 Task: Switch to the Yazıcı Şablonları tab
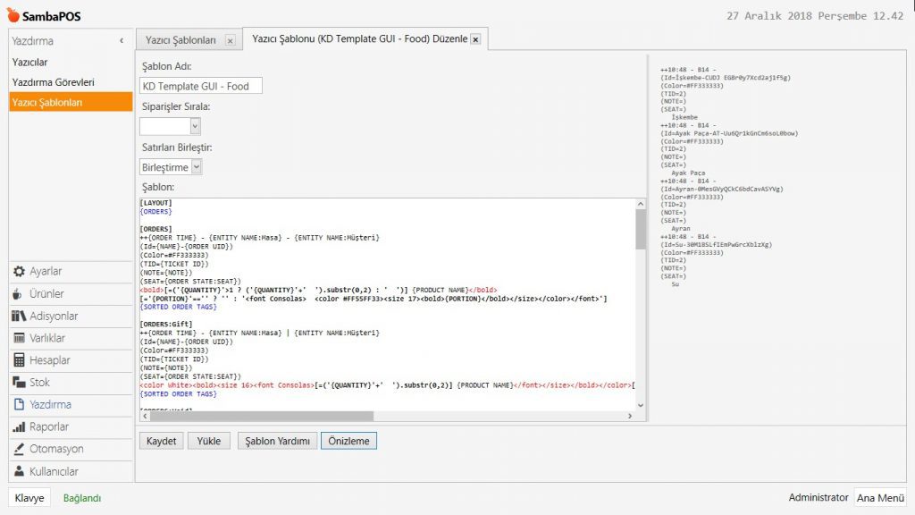(180, 40)
